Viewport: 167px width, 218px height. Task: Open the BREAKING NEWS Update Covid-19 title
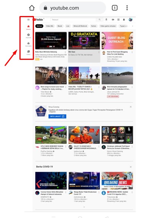pos(117,193)
